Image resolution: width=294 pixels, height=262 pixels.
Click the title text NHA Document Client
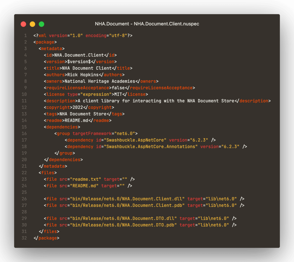pyautogui.click(x=87, y=68)
